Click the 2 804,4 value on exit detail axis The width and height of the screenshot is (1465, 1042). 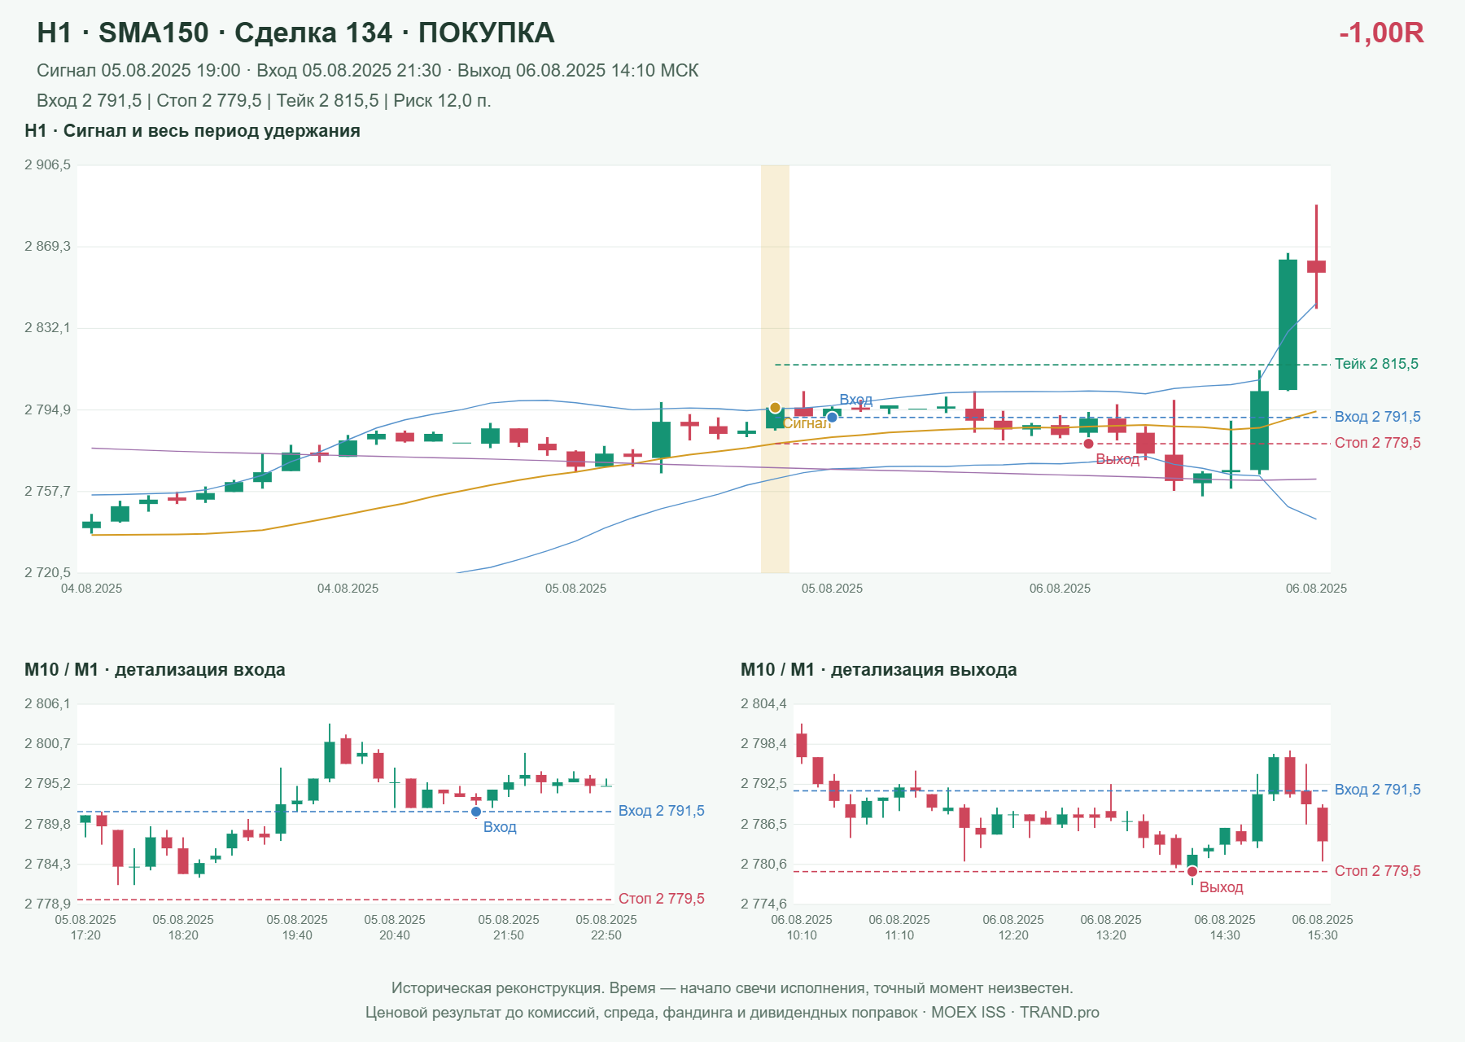(x=763, y=704)
